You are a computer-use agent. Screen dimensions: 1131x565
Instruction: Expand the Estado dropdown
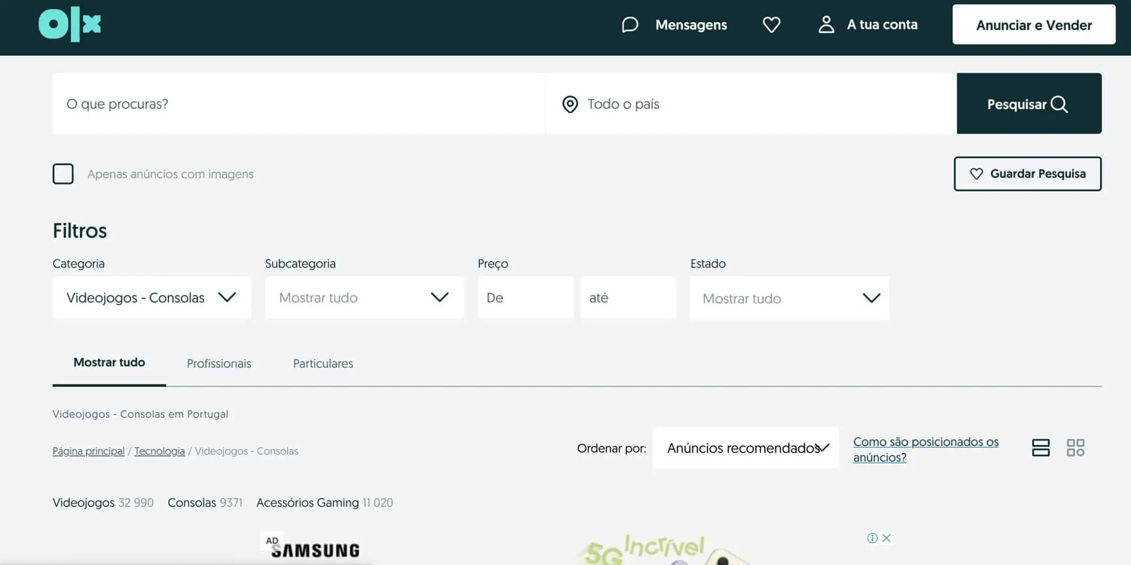tap(789, 298)
